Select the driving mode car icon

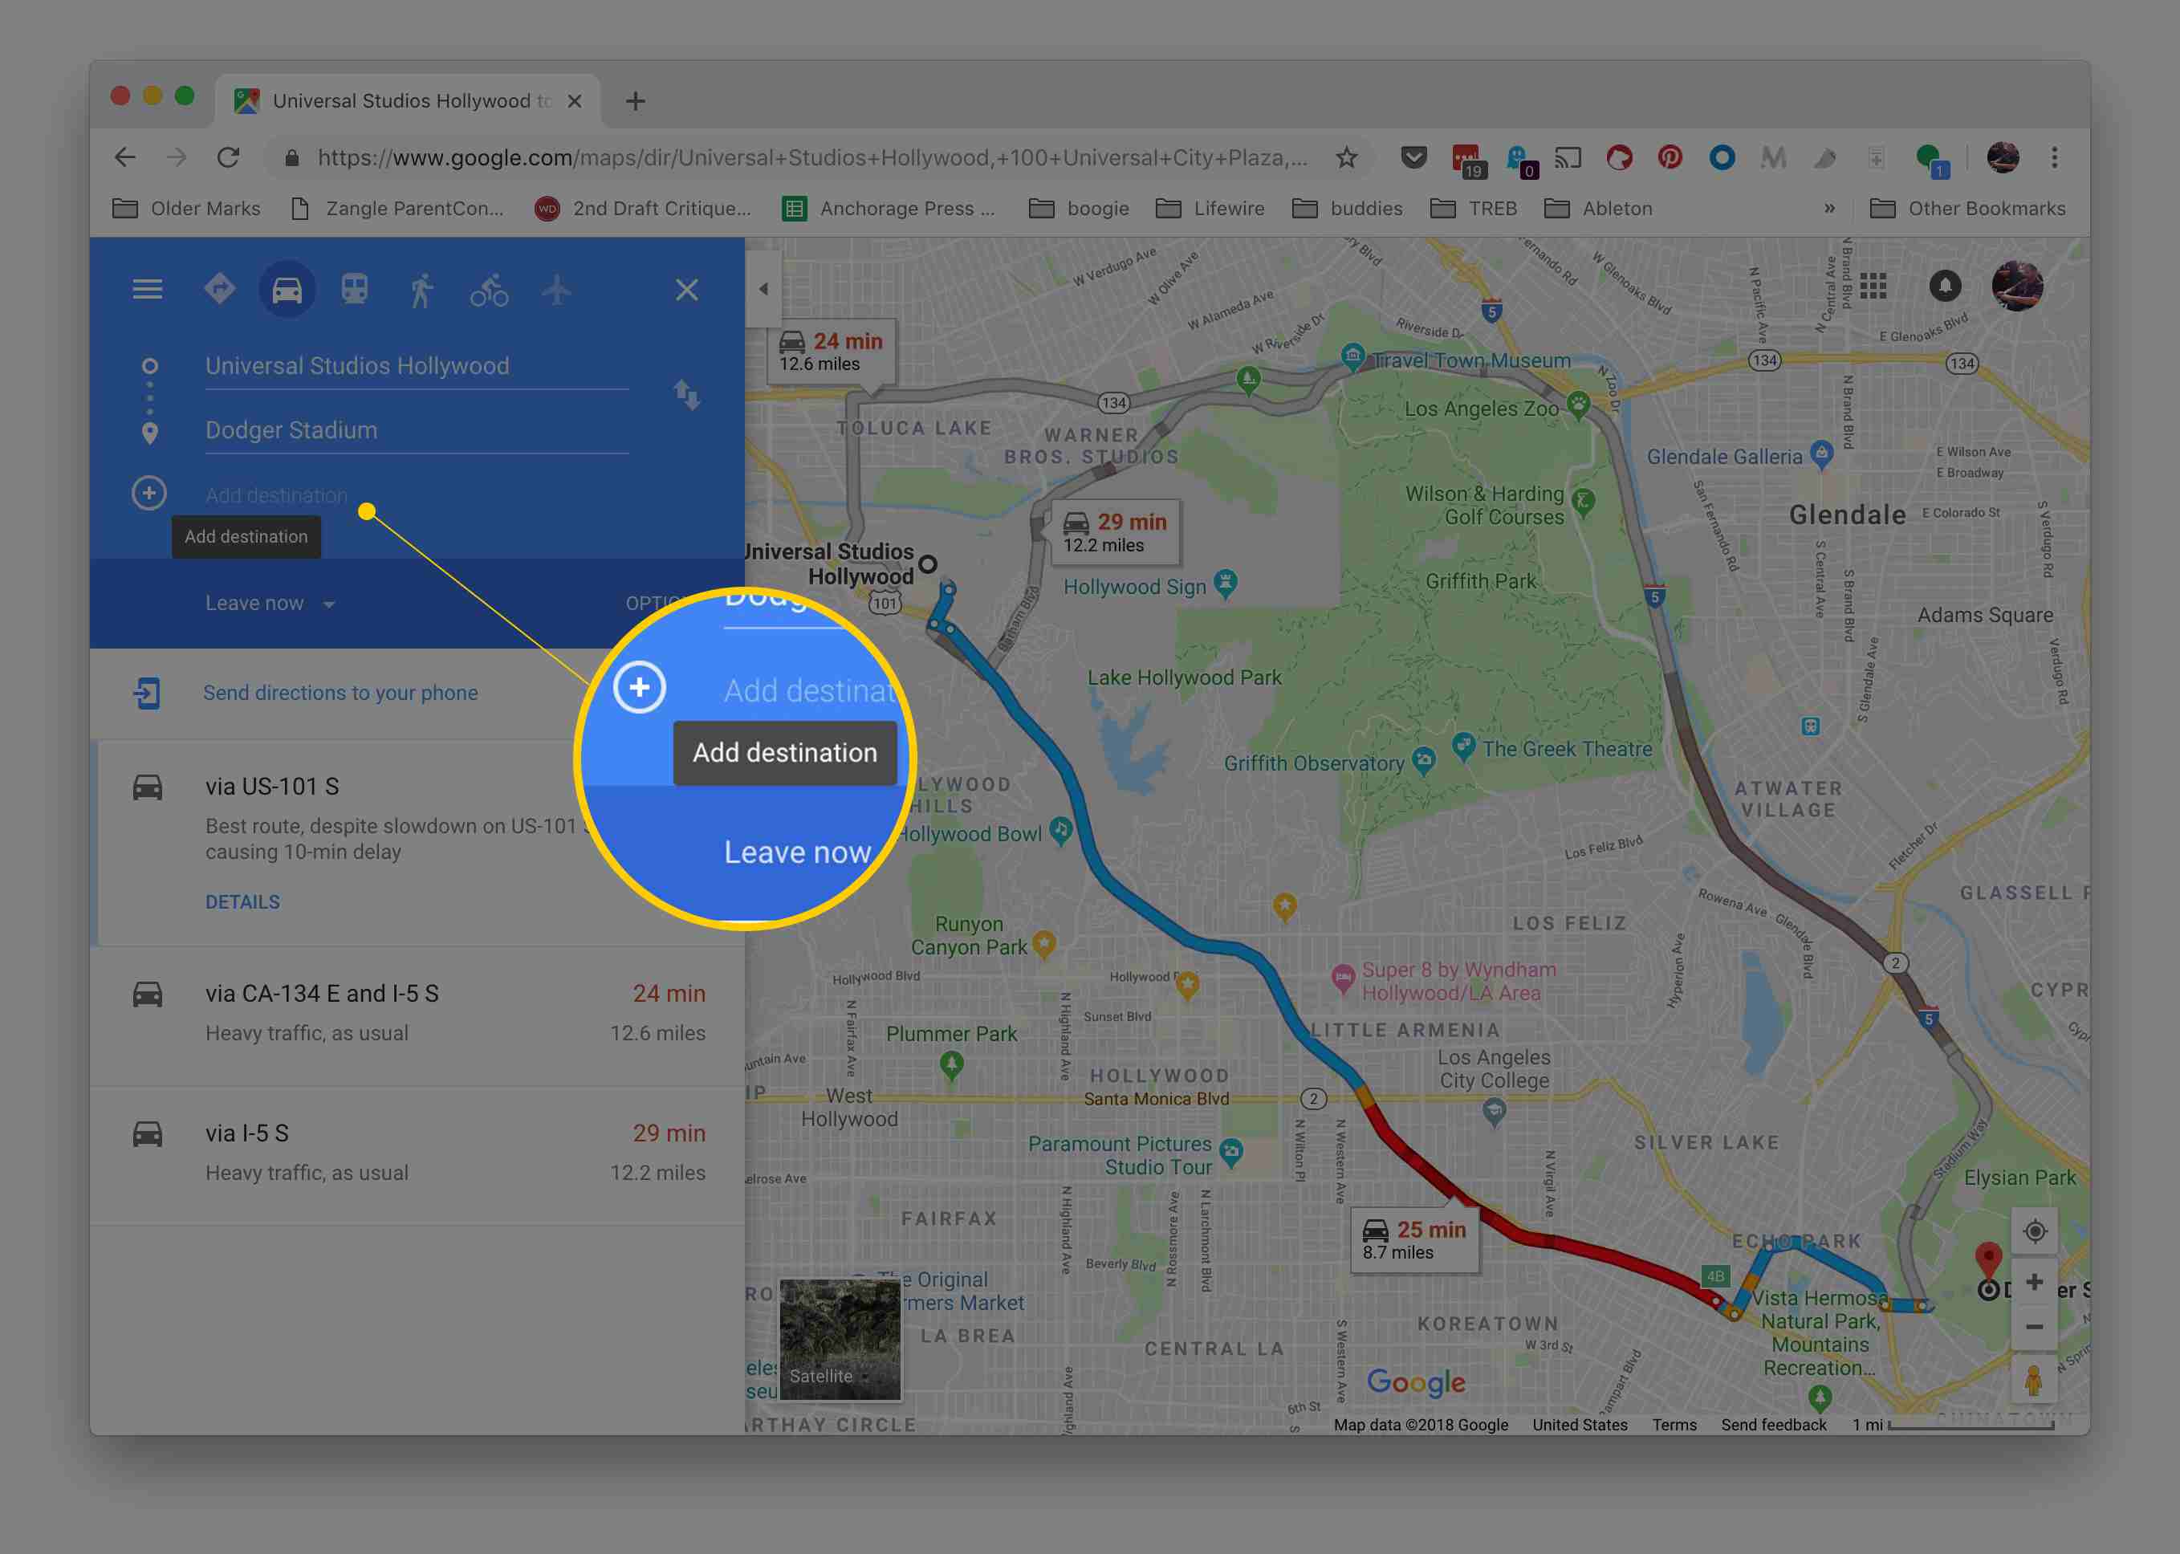287,289
